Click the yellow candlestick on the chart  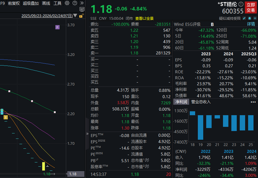43,166
